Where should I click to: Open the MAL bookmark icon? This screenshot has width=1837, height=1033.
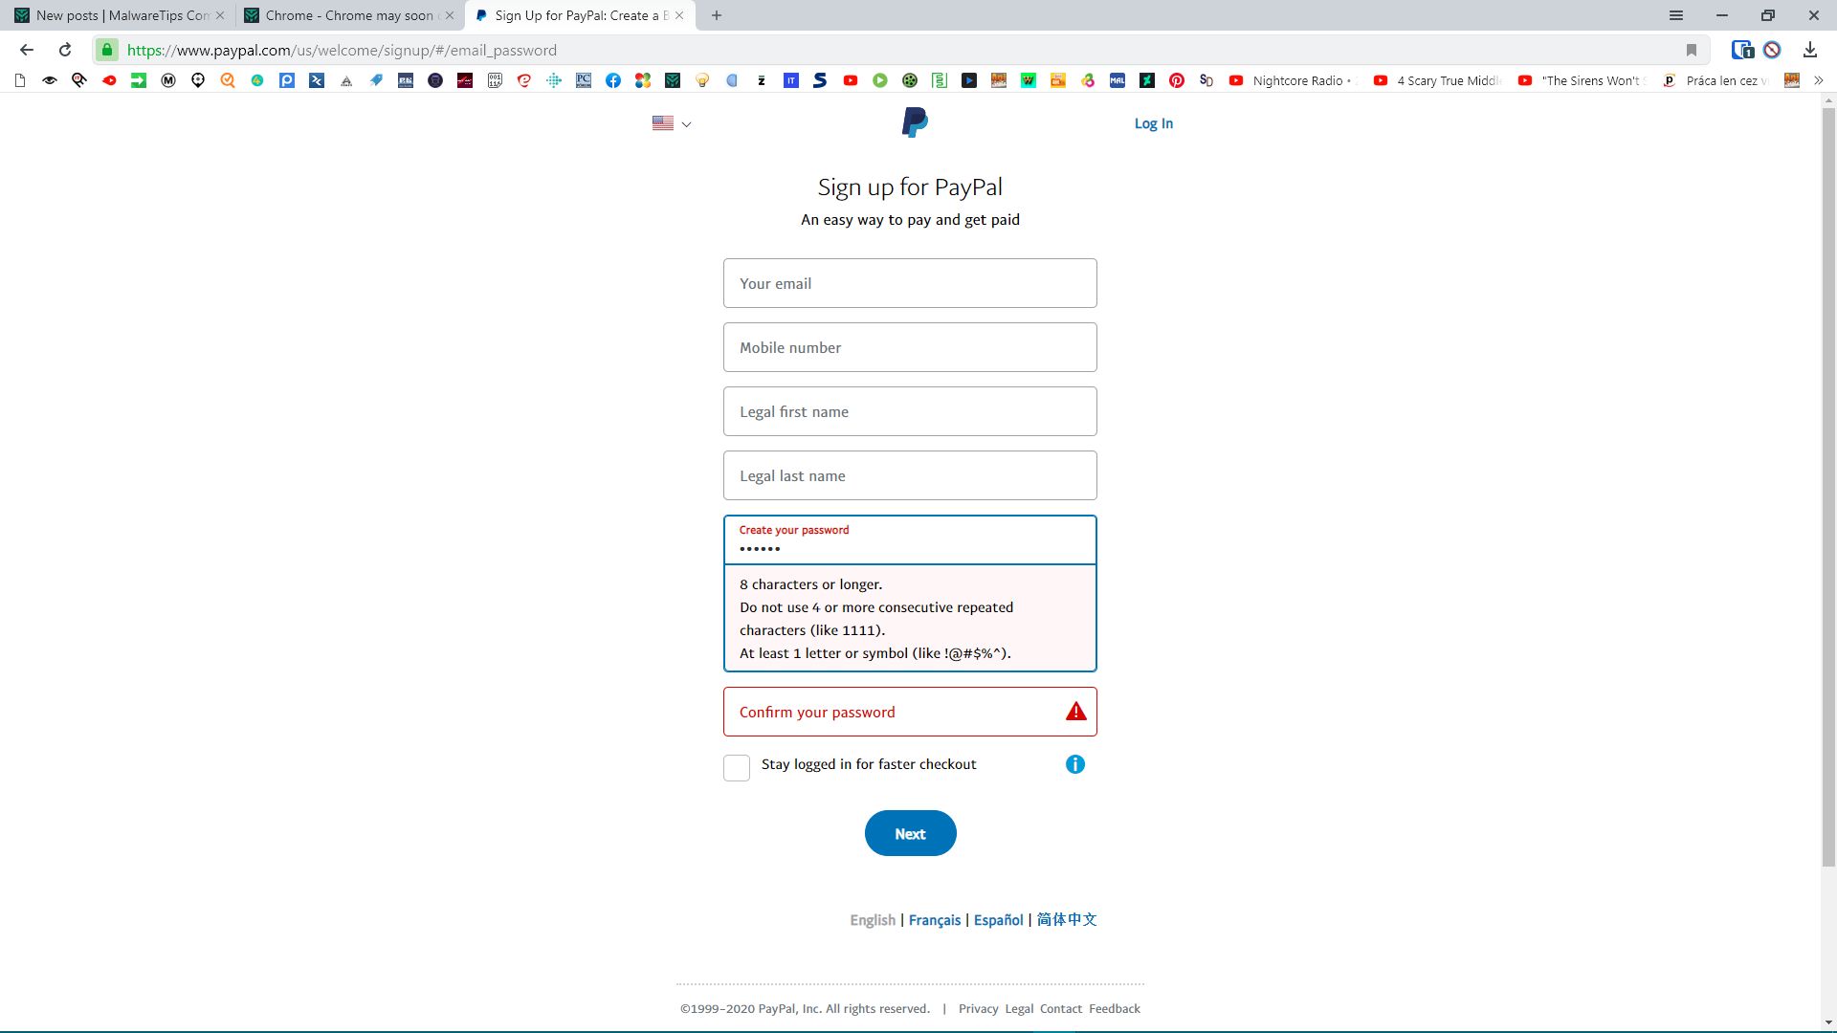point(1118,81)
